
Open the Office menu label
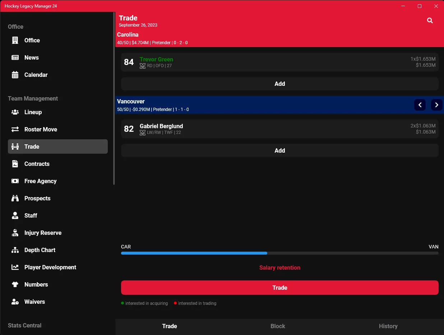pyautogui.click(x=32, y=40)
